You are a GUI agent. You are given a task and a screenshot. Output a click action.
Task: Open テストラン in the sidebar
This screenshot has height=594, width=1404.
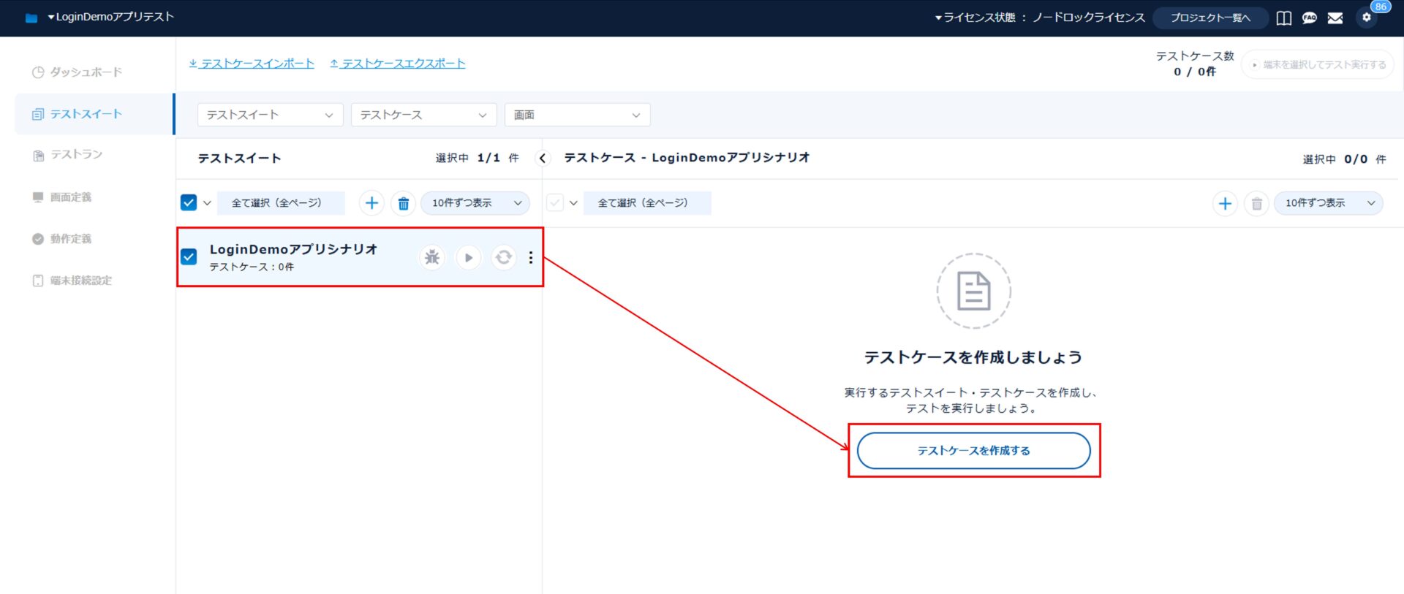76,154
